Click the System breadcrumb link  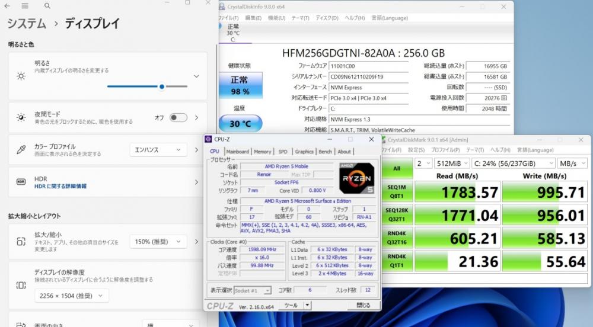tap(27, 24)
